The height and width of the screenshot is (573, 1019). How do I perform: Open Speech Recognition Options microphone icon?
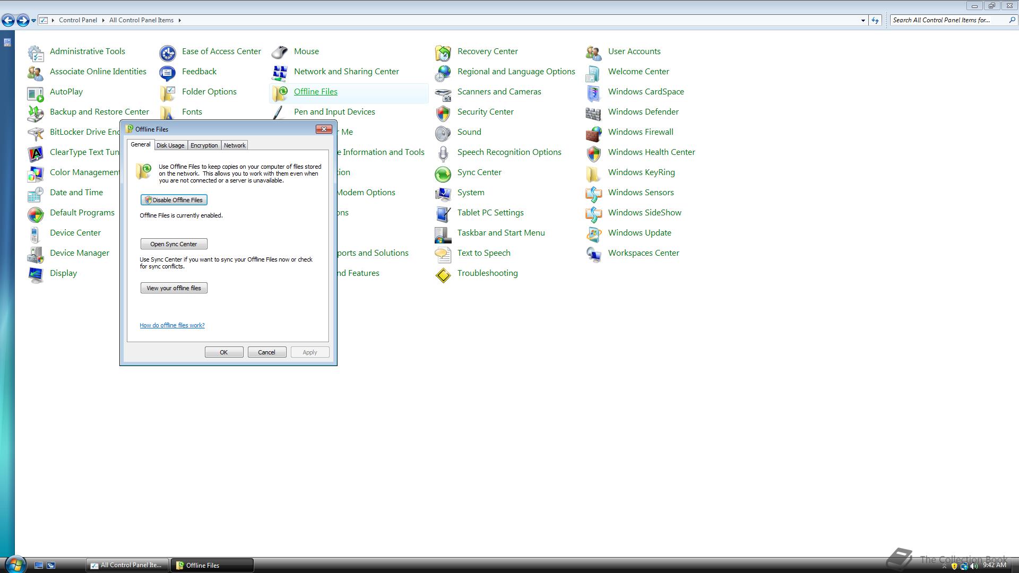[x=443, y=153]
